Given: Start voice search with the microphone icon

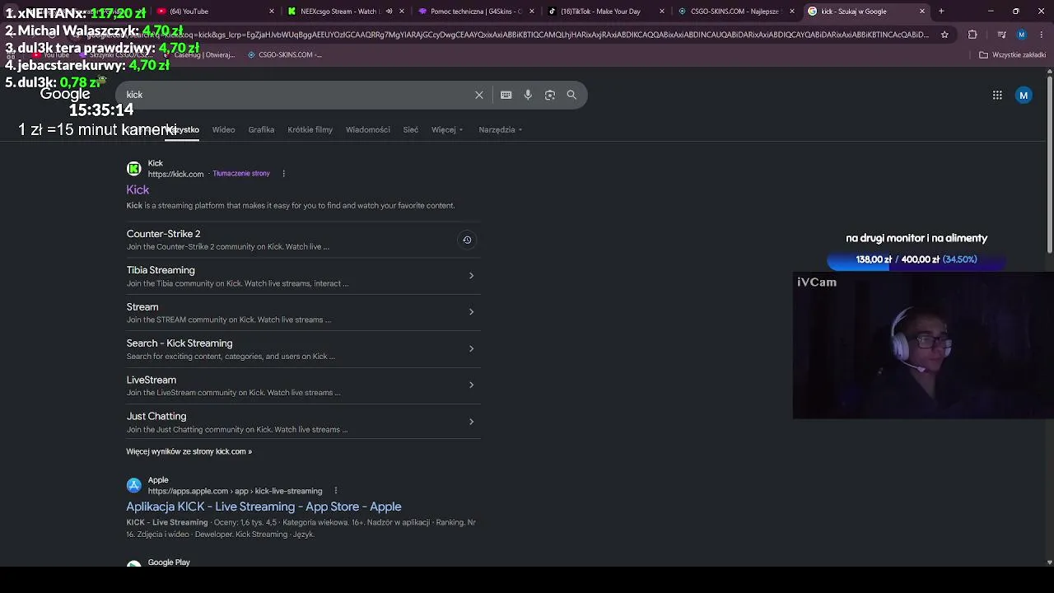Looking at the screenshot, I should [528, 95].
